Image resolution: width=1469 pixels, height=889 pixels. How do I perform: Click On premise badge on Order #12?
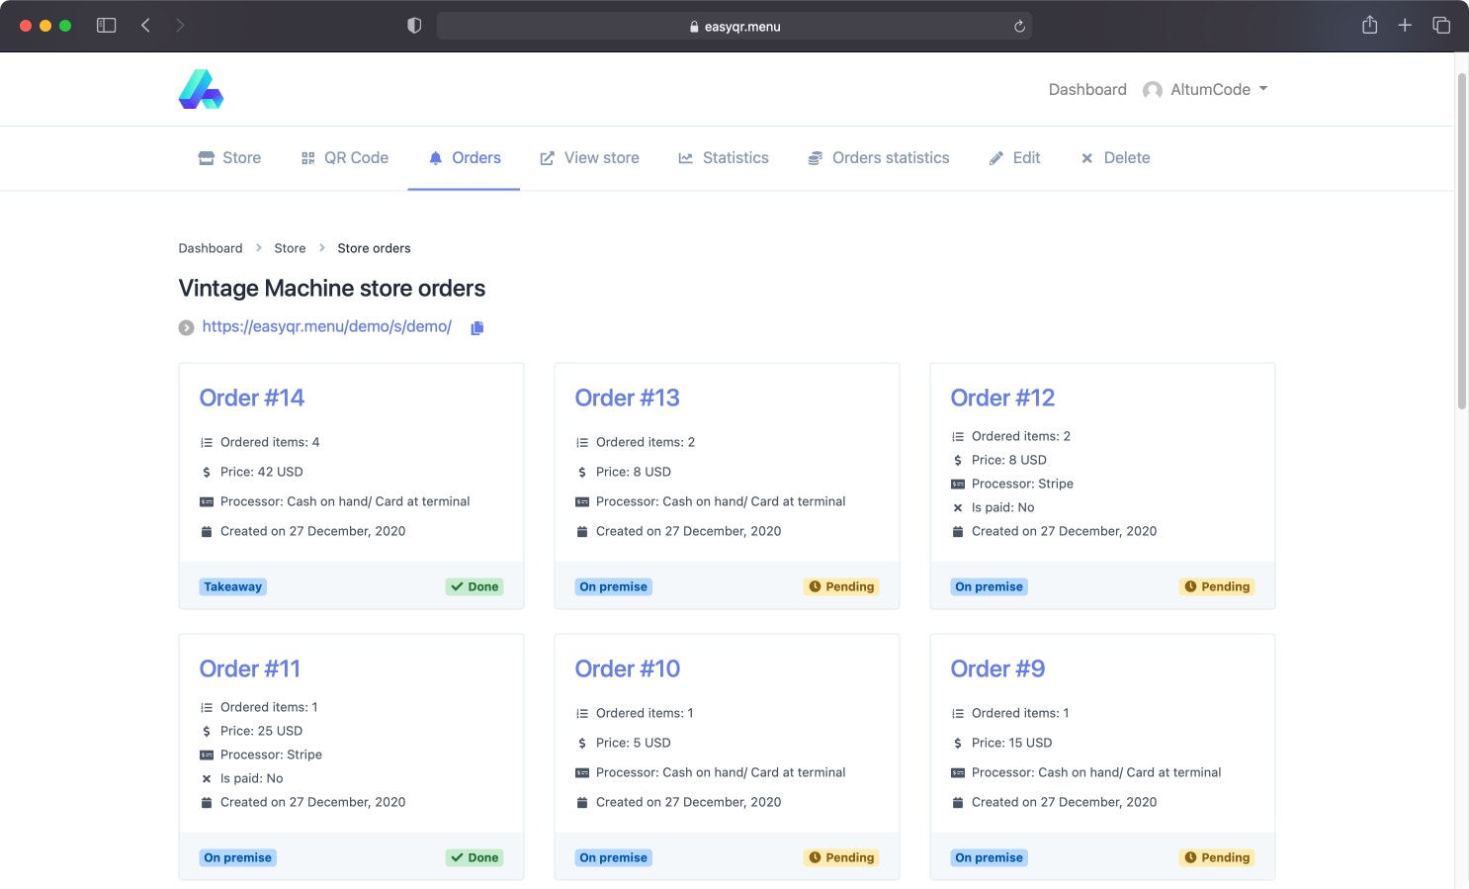(990, 586)
